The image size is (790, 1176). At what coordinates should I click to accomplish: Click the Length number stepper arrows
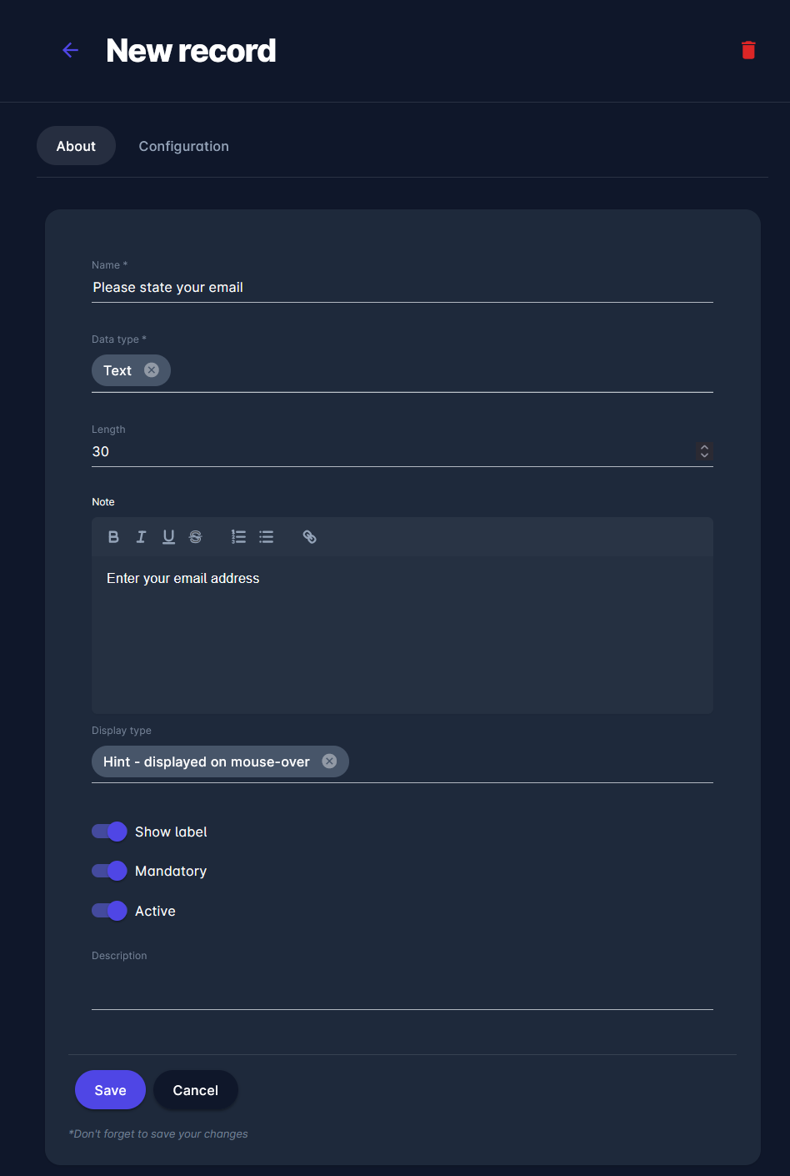tap(704, 451)
